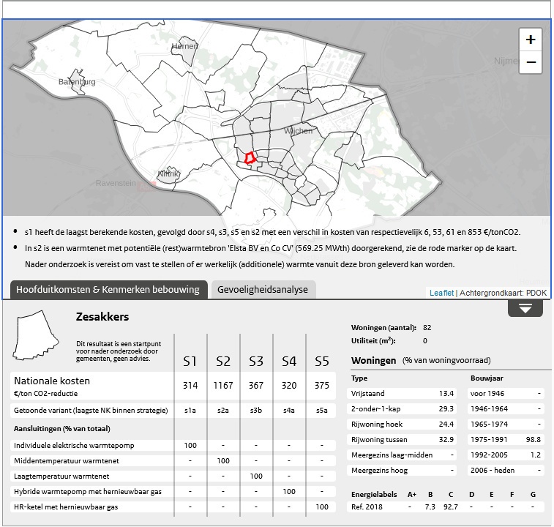This screenshot has height=527, width=554.
Task: Click the Zesakkers heading
Action: [102, 317]
